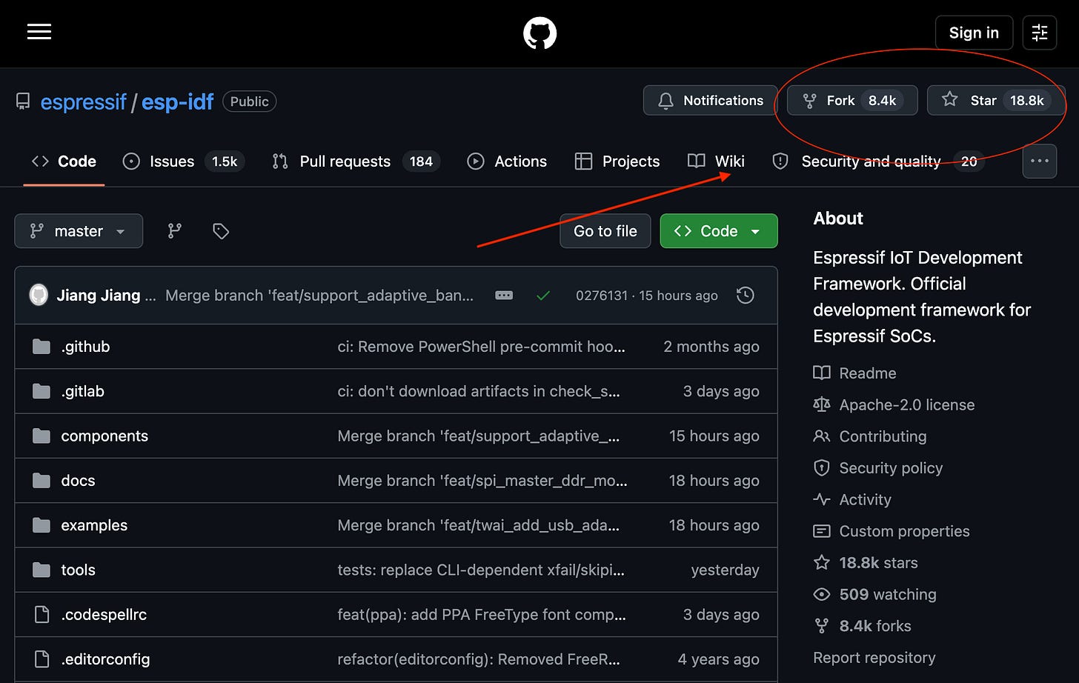Click Jiang Jiang's avatar

pyautogui.click(x=39, y=295)
